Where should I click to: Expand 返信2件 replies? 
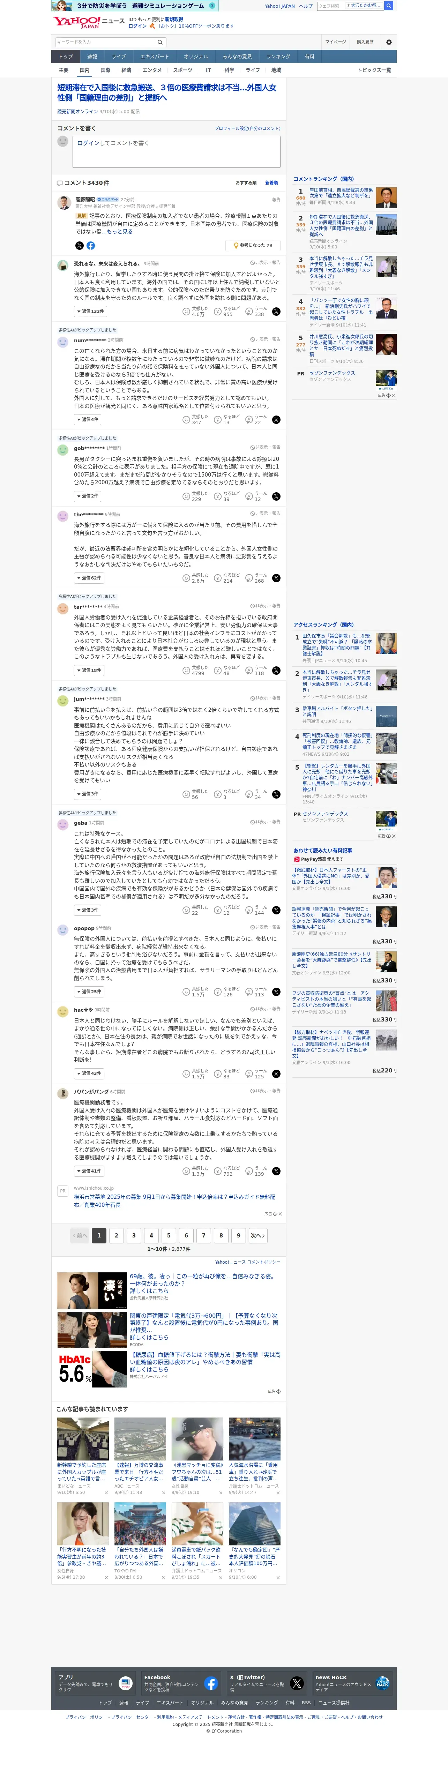tap(87, 496)
